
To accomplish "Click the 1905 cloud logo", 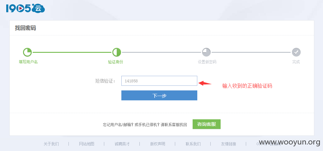I will (25, 9).
